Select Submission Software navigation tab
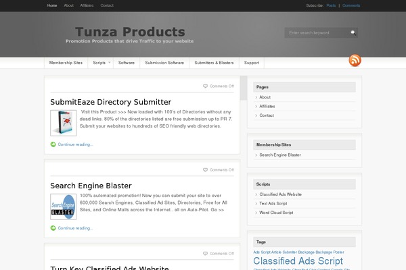 [x=164, y=63]
